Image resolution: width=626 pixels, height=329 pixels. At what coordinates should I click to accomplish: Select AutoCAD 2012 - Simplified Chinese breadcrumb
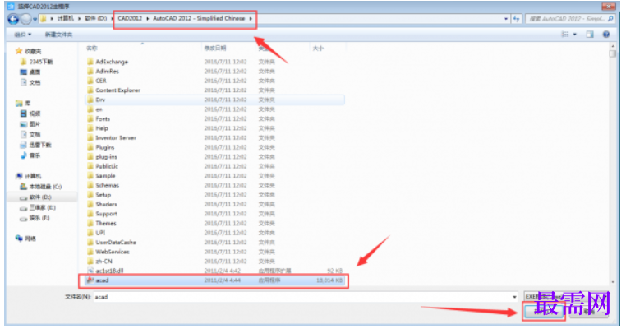tap(199, 18)
